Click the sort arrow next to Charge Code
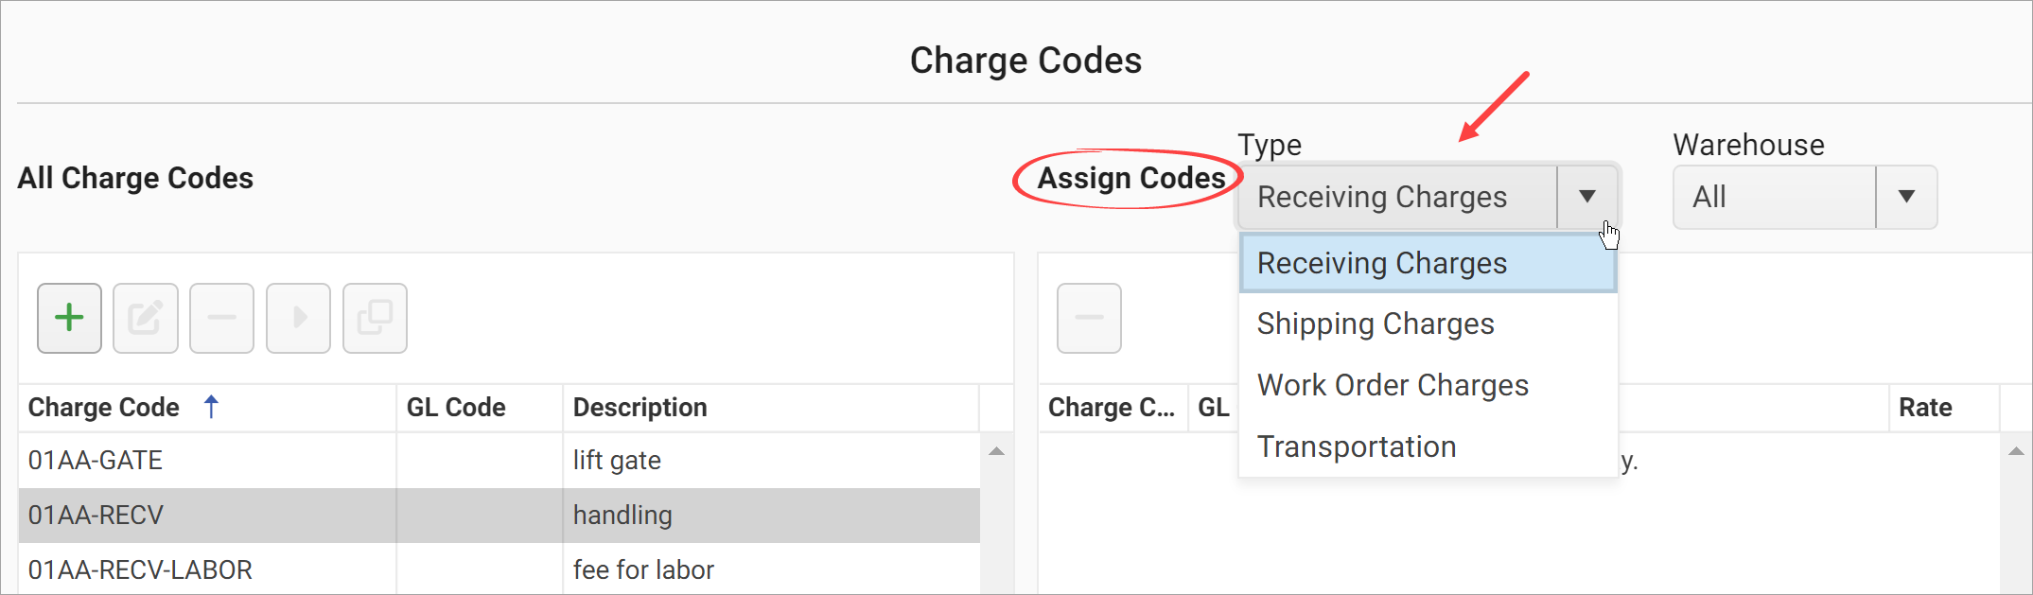Screen dimensions: 2033x595 click(x=210, y=406)
